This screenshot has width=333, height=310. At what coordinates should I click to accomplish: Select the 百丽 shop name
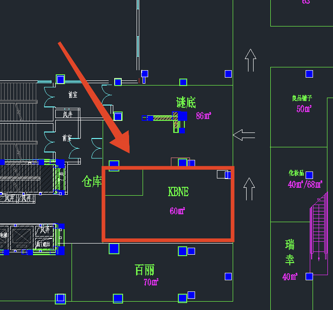click(x=144, y=270)
